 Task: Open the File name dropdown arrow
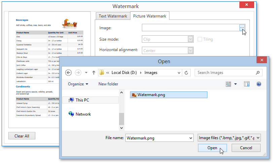pyautogui.click(x=191, y=138)
